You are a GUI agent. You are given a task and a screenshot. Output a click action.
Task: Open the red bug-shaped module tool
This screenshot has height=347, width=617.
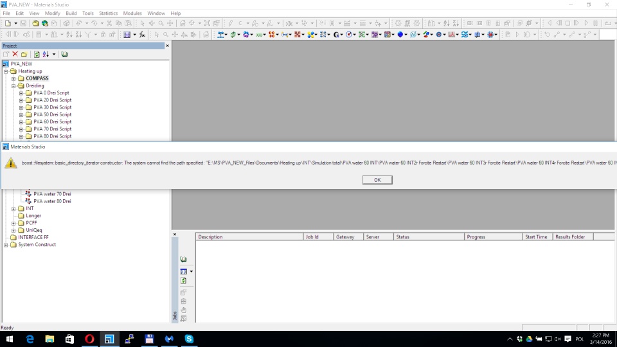coord(490,35)
